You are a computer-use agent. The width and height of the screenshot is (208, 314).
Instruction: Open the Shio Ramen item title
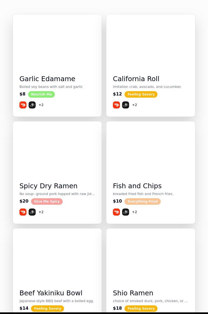pyautogui.click(x=133, y=293)
